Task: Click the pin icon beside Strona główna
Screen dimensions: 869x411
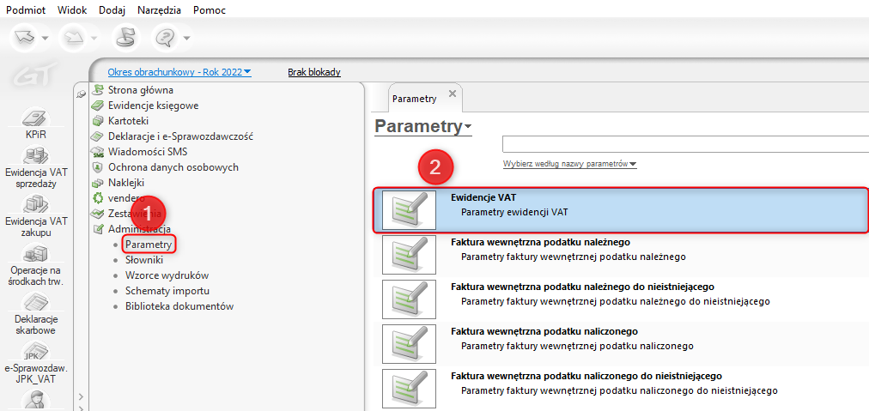Action: pyautogui.click(x=81, y=93)
